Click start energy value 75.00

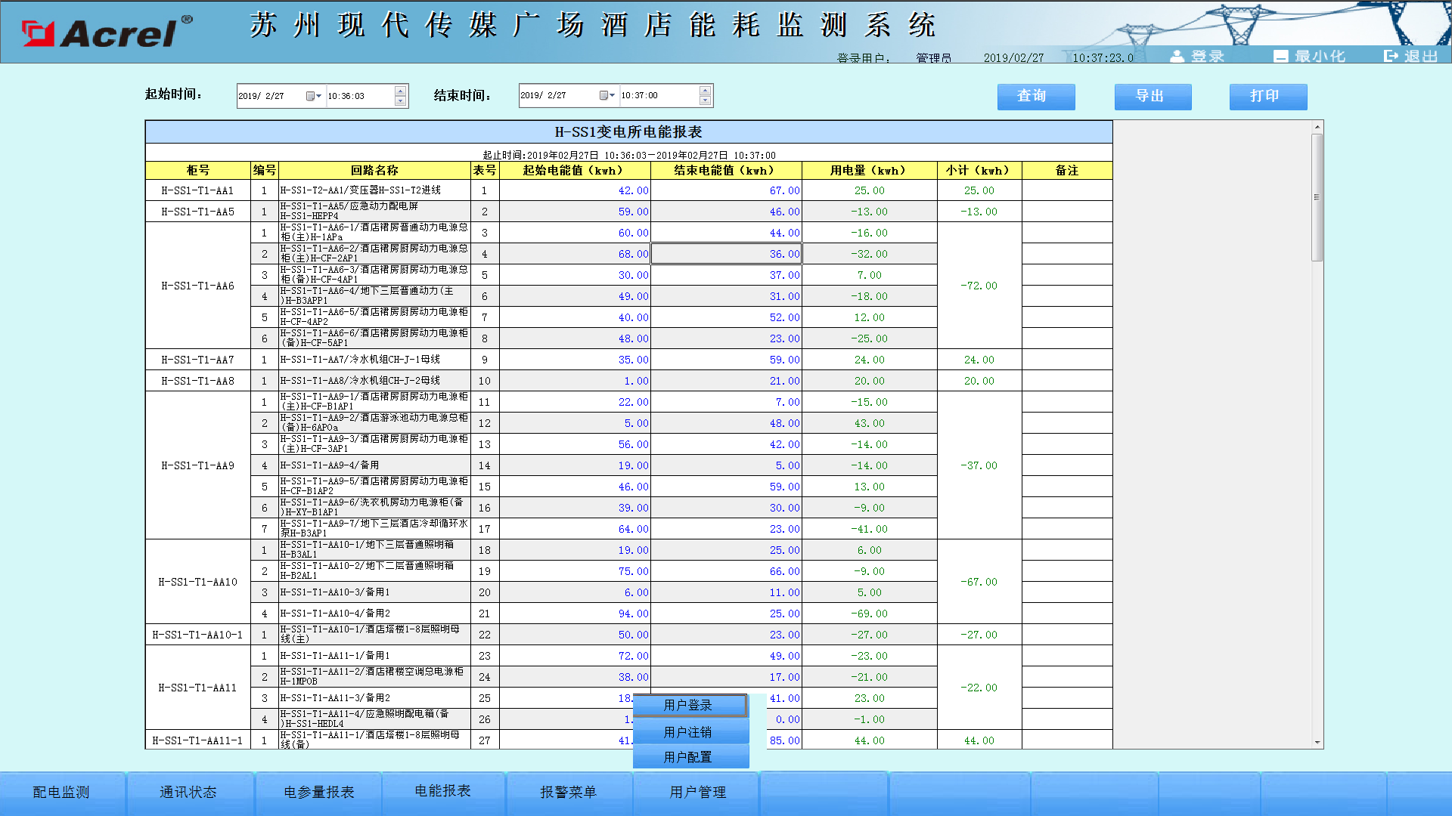point(575,571)
